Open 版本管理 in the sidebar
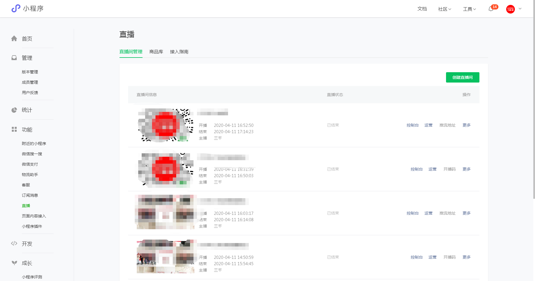 pos(30,72)
